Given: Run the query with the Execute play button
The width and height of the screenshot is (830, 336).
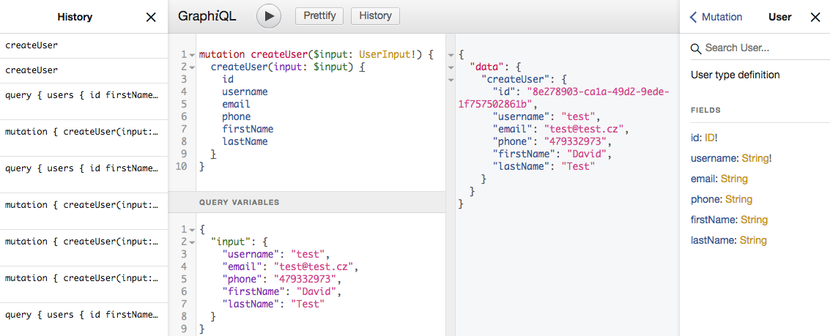Looking at the screenshot, I should [x=269, y=16].
